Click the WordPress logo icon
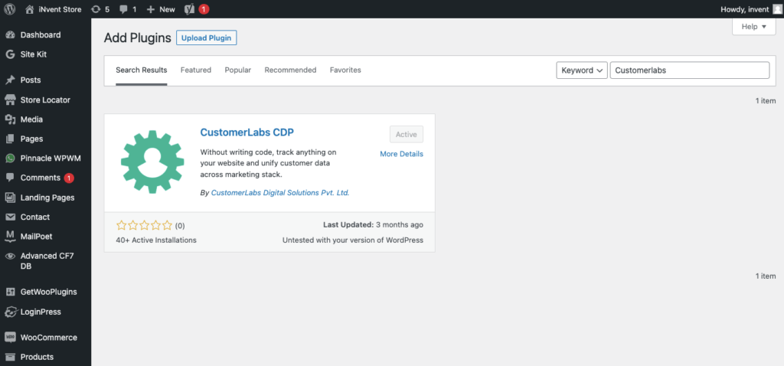 point(9,9)
